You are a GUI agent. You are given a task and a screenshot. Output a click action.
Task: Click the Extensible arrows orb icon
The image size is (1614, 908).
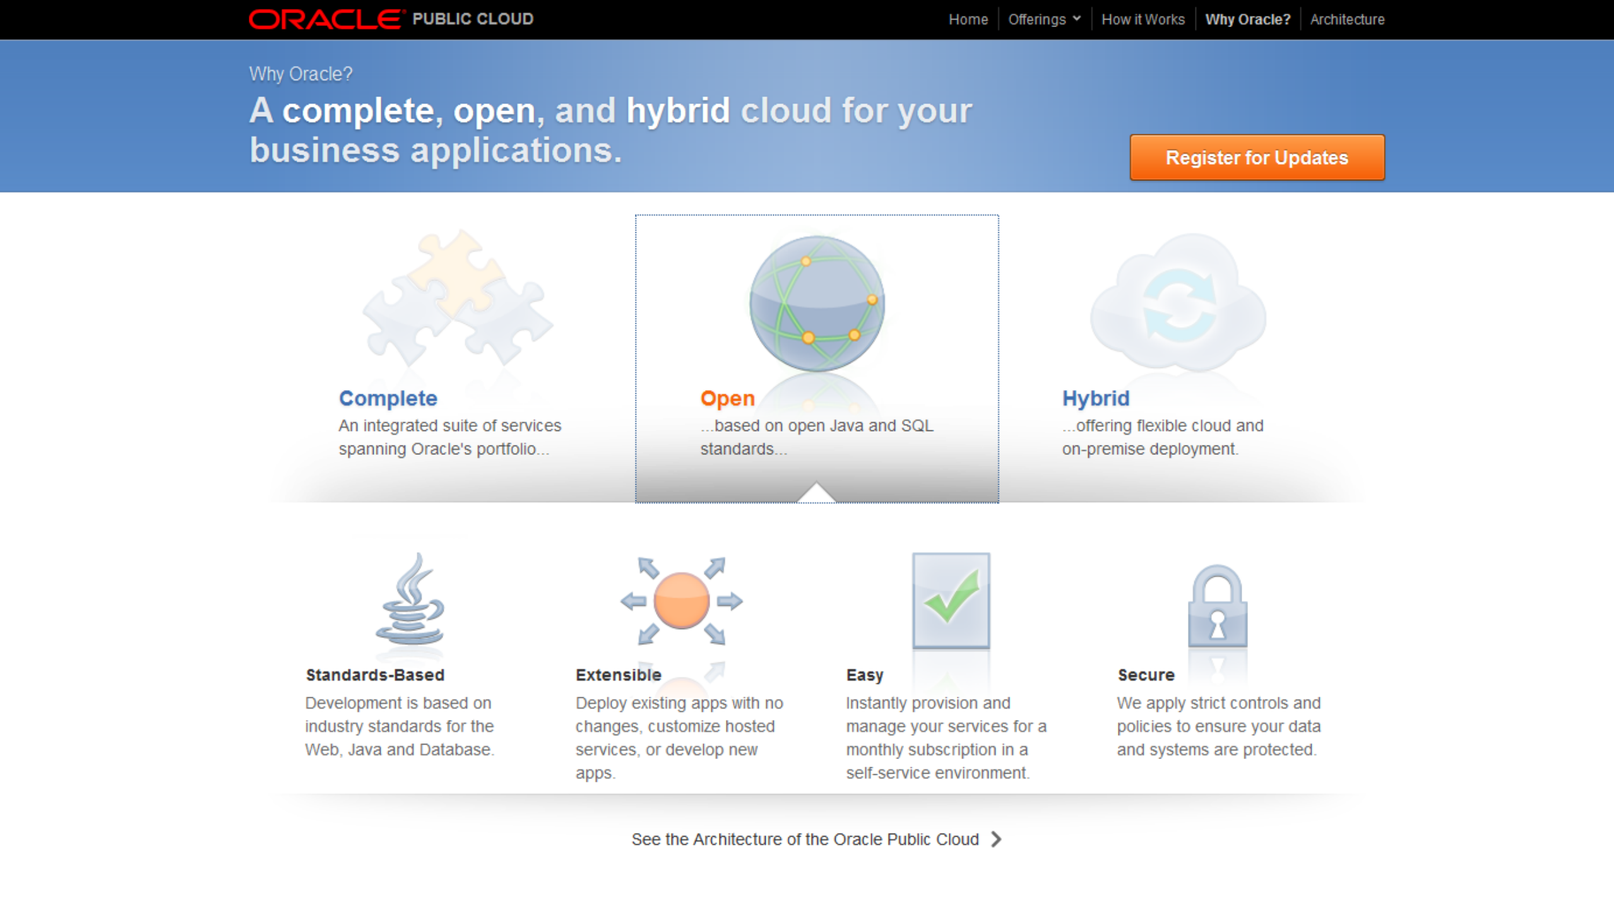coord(681,601)
